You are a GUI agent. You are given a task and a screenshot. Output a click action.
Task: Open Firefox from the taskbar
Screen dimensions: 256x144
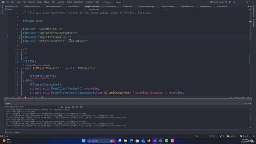click(149, 141)
